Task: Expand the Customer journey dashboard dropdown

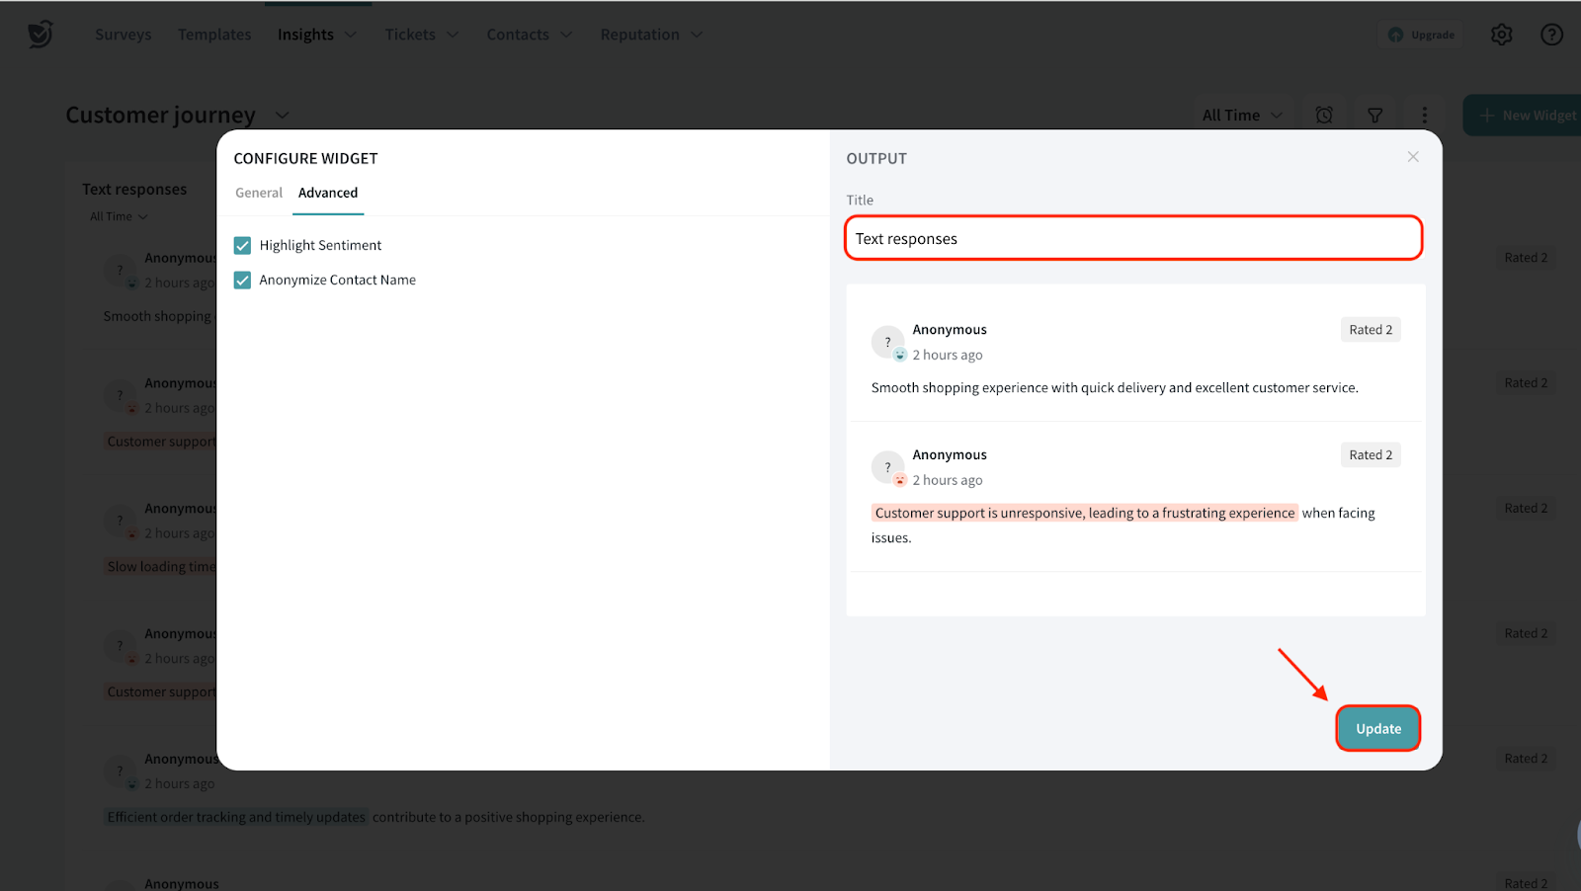Action: pos(282,116)
